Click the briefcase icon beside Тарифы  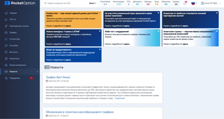(x=6, y=33)
